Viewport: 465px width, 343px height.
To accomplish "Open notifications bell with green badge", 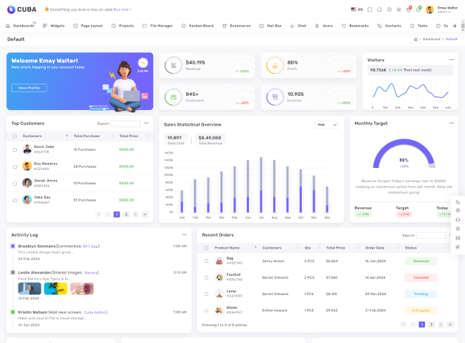I will [418, 9].
